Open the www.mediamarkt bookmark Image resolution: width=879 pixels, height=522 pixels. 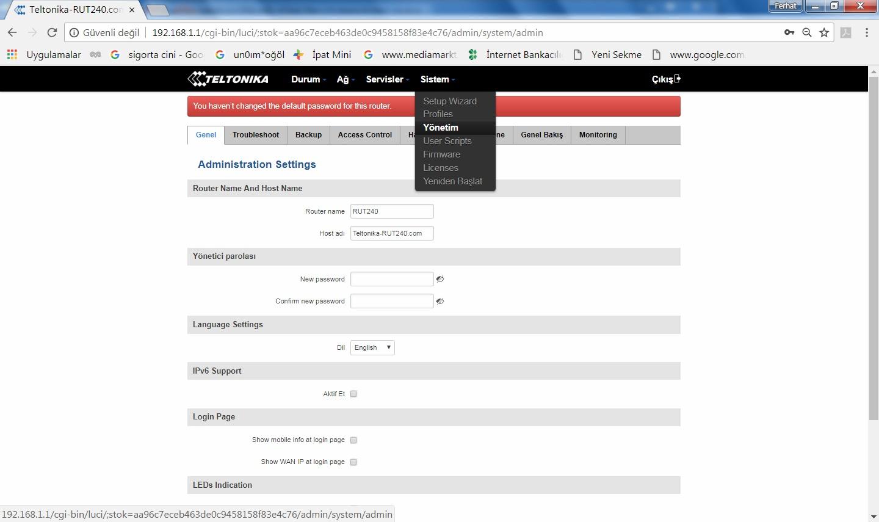410,54
